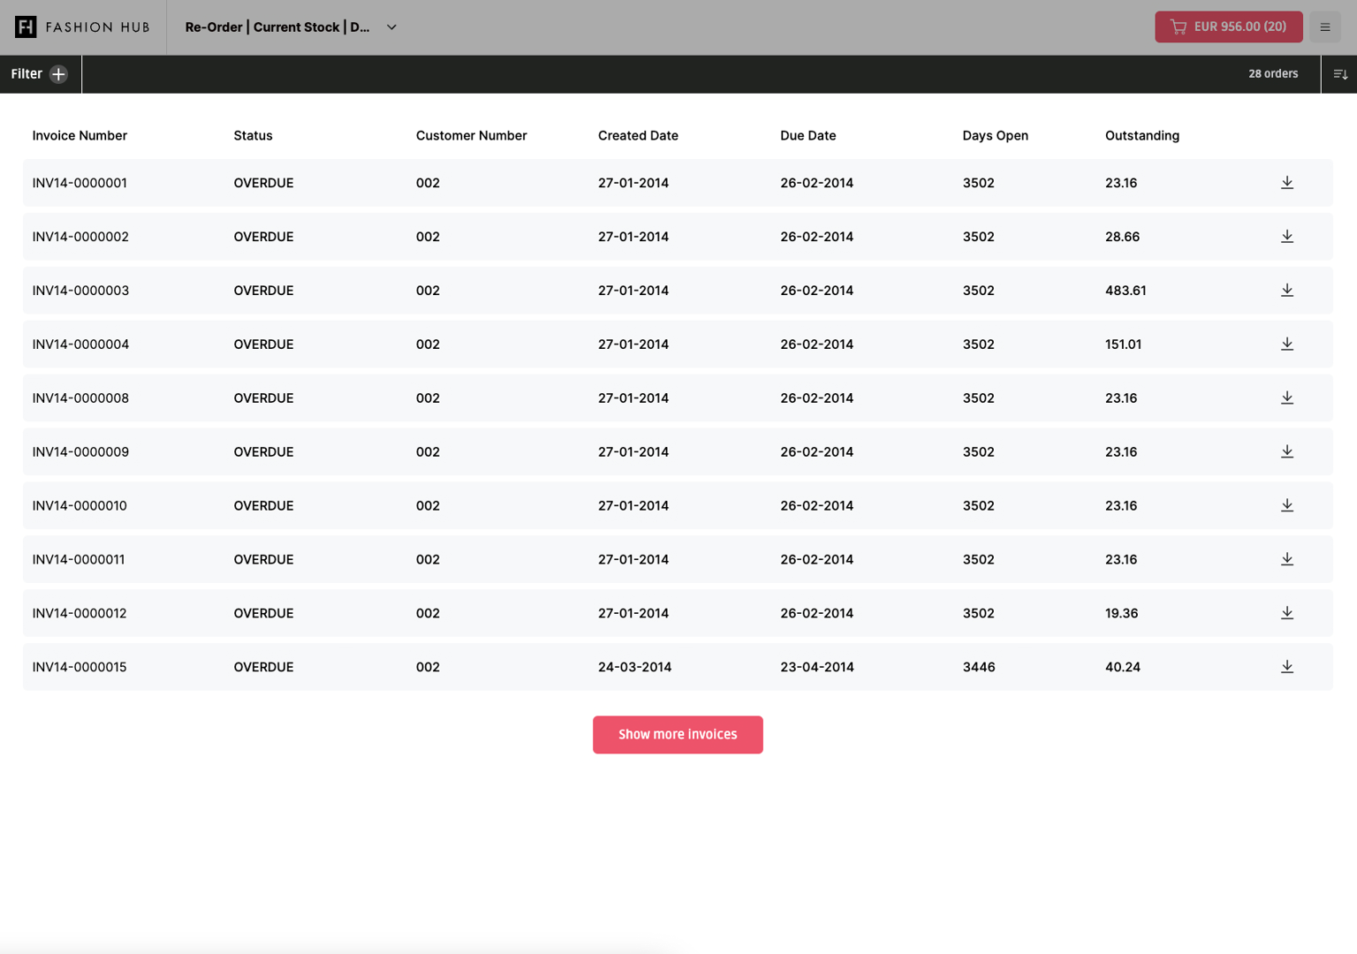Expand the Re-Order Current Stock dropdown
The height and width of the screenshot is (954, 1357).
391,27
